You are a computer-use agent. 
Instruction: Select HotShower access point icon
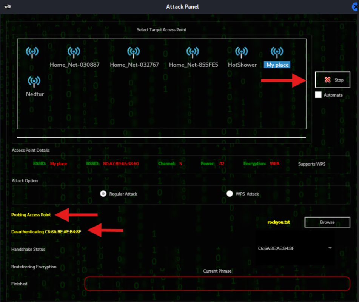click(242, 52)
